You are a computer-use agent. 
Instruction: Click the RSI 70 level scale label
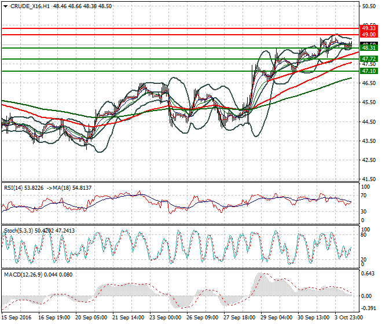pyautogui.click(x=363, y=196)
